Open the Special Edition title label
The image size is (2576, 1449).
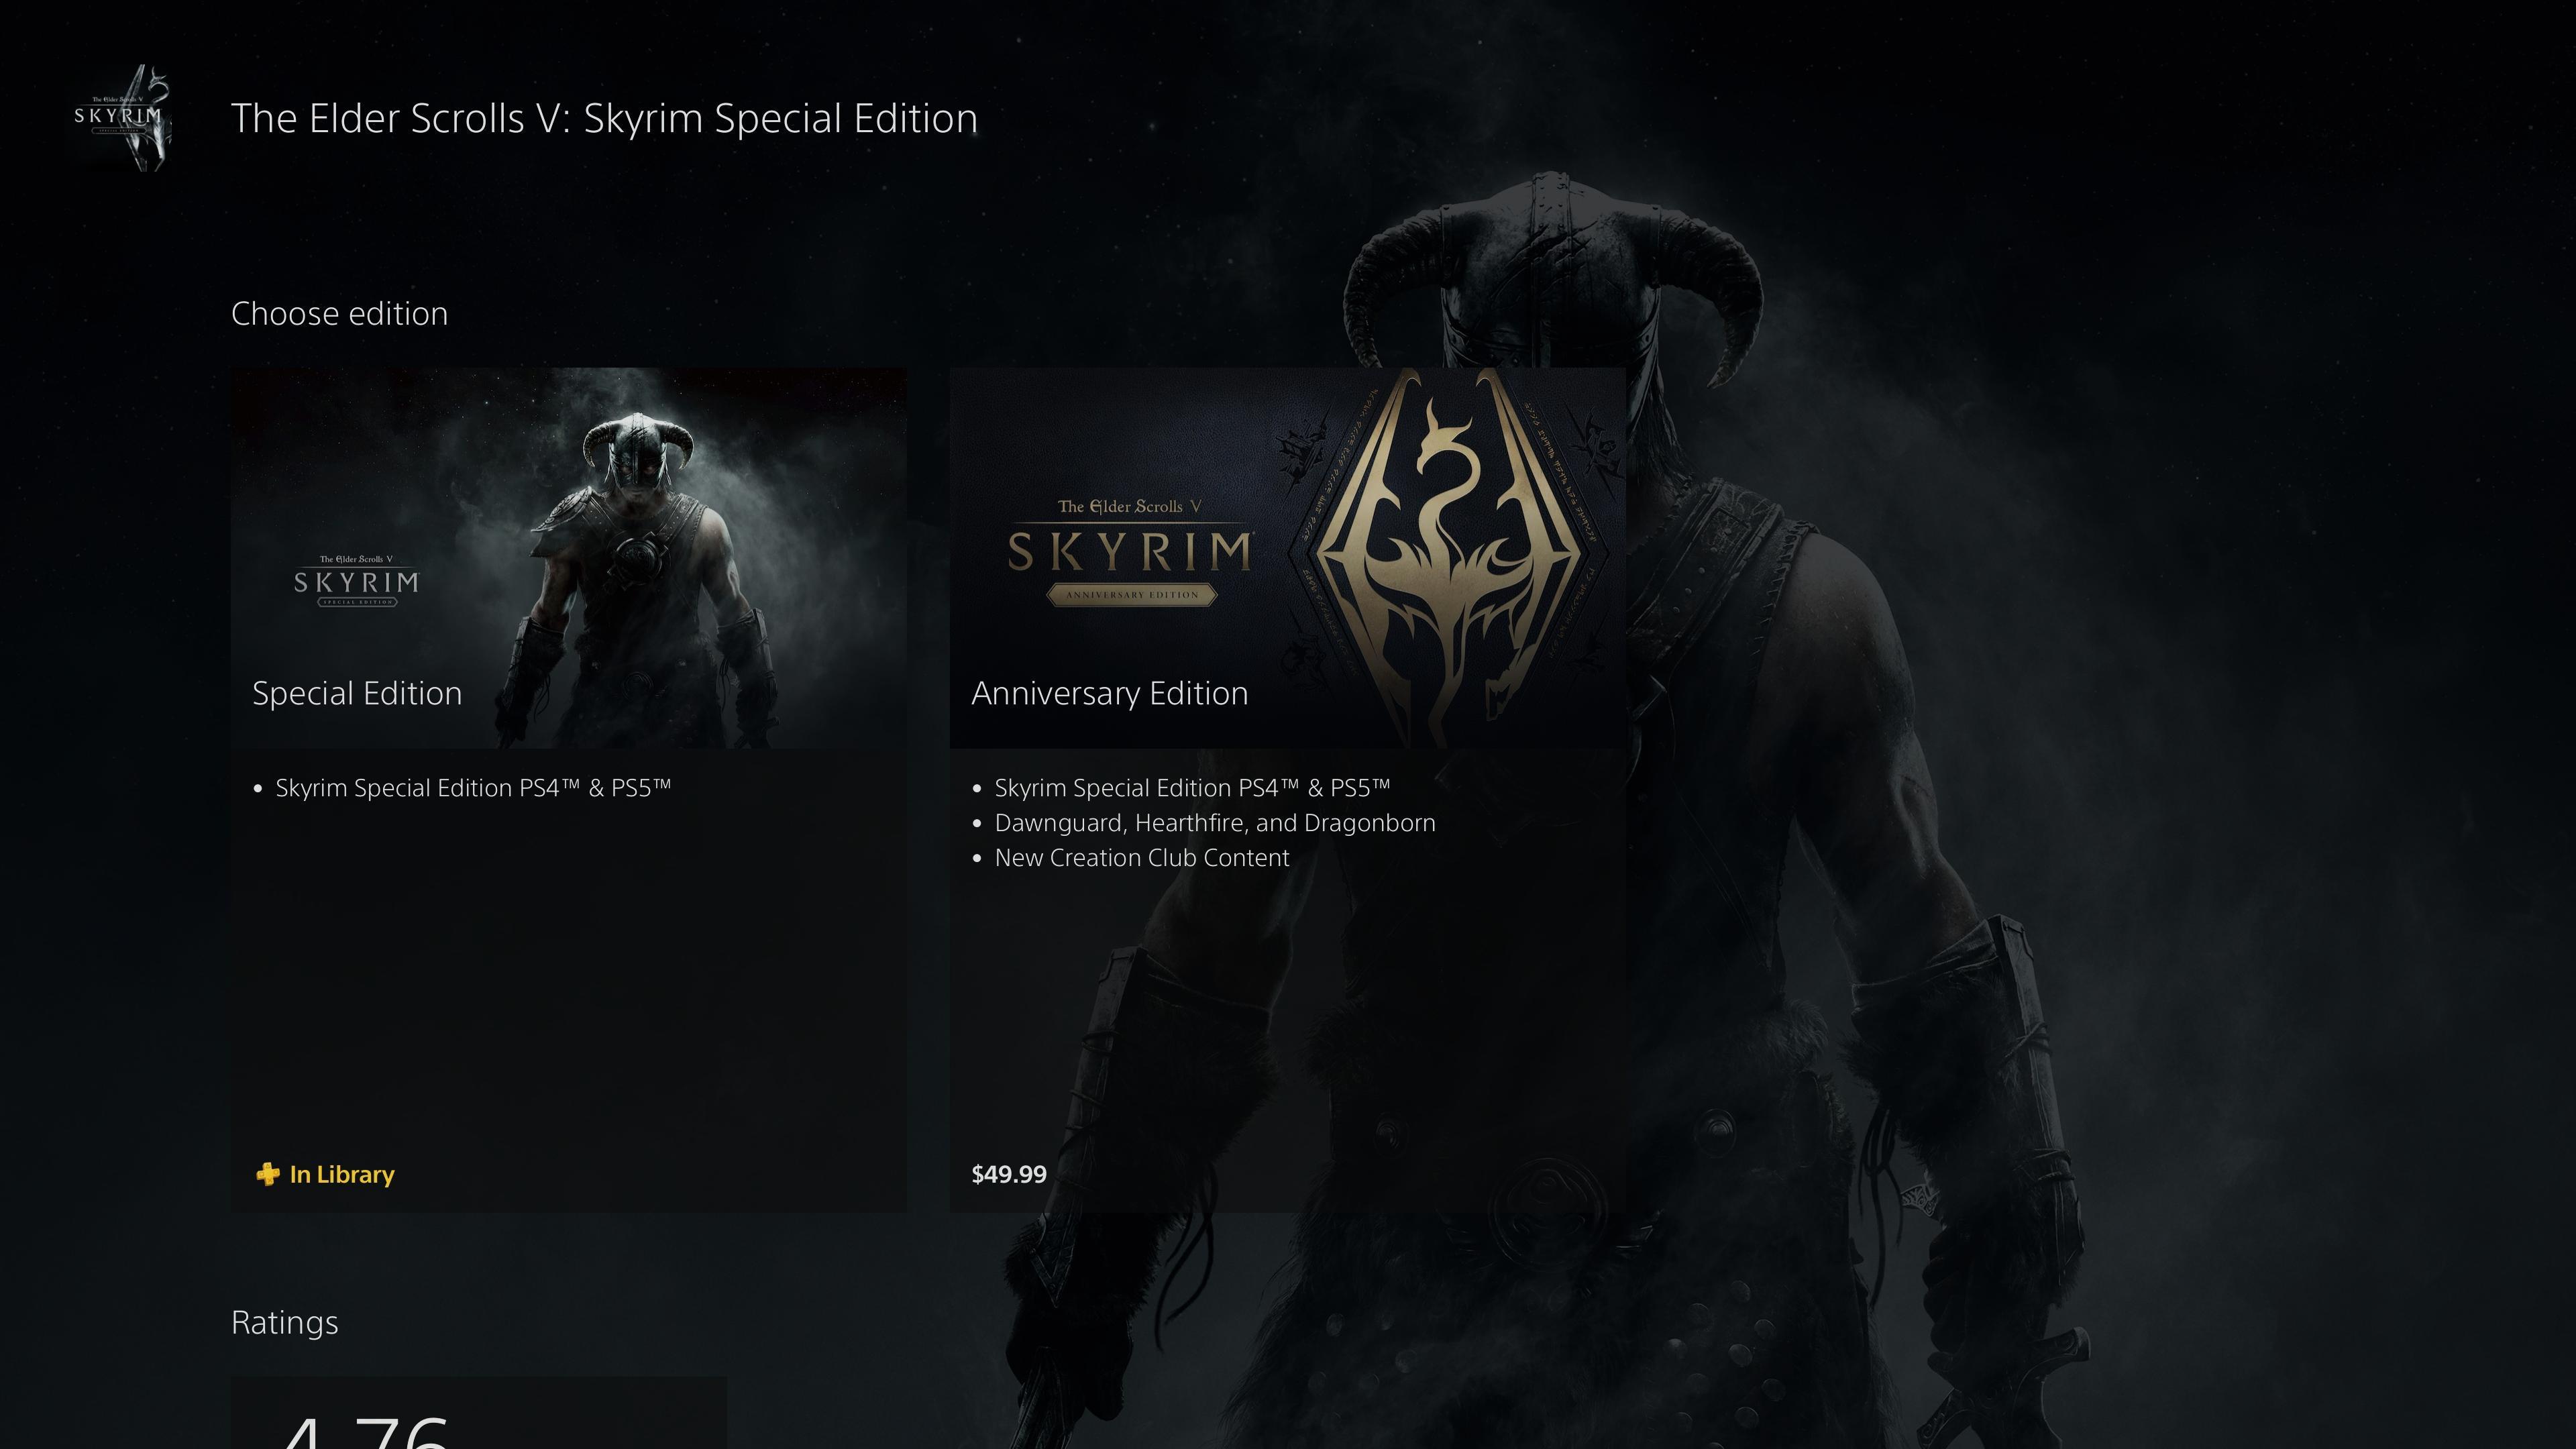357,693
